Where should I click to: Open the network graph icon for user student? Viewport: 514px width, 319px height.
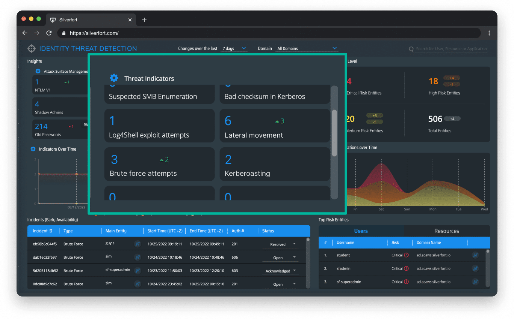(475, 255)
